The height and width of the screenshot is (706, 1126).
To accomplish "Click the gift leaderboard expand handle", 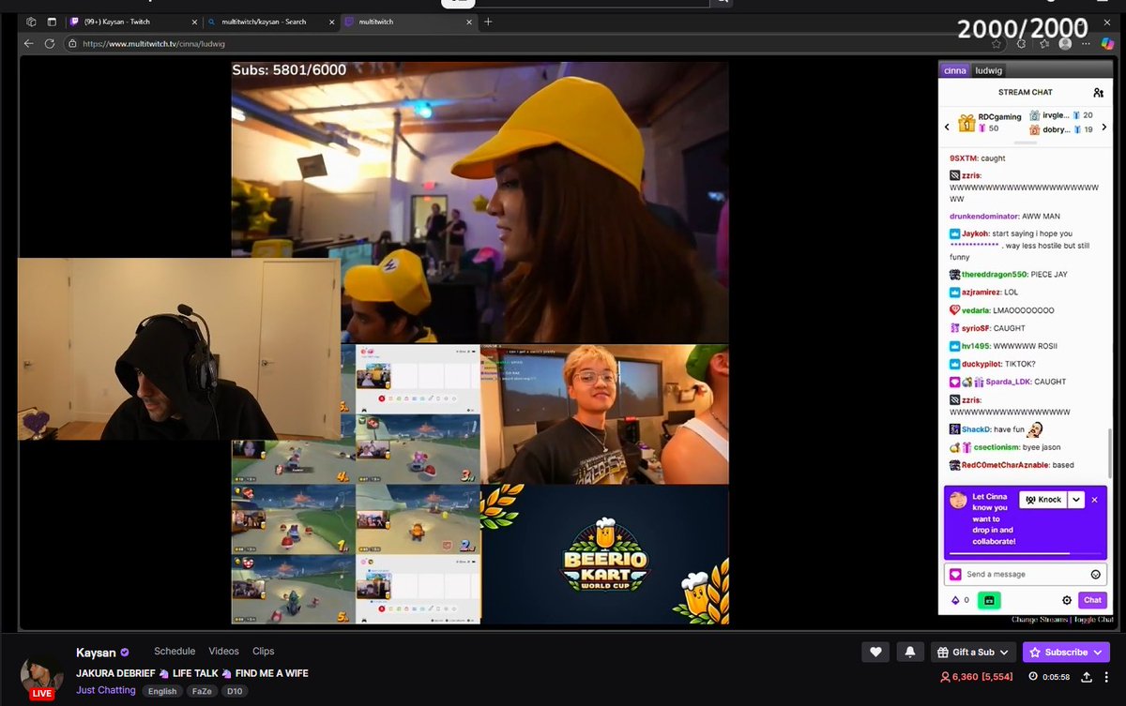I will (x=1025, y=143).
